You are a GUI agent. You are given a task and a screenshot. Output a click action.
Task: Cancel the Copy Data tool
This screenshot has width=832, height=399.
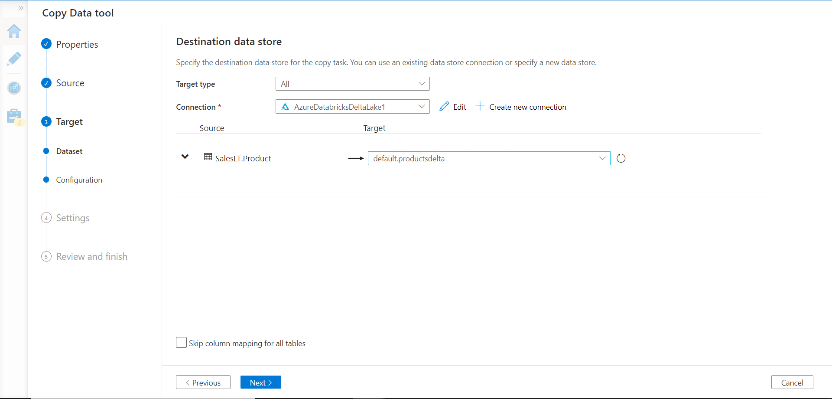point(792,383)
